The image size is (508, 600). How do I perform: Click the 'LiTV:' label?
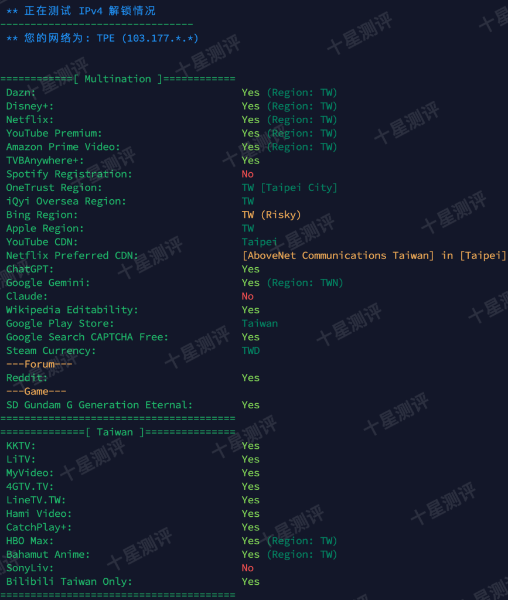pyautogui.click(x=21, y=459)
